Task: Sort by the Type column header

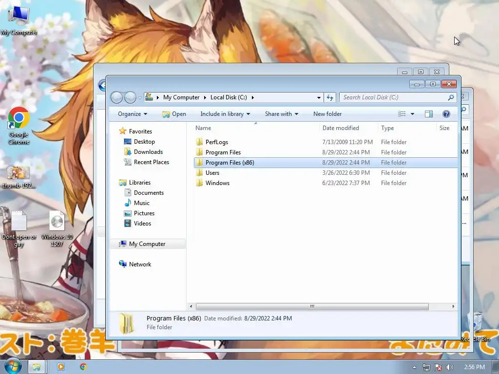Action: tap(406, 128)
